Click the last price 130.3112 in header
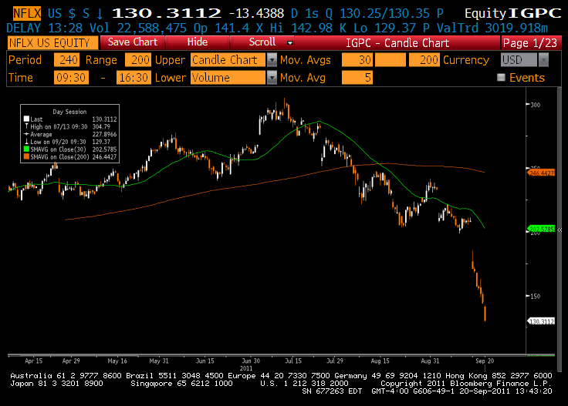 tap(167, 14)
